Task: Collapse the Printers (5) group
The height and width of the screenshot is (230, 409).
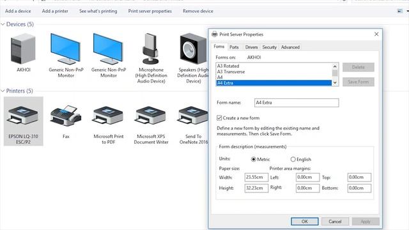Action: pyautogui.click(x=3, y=91)
